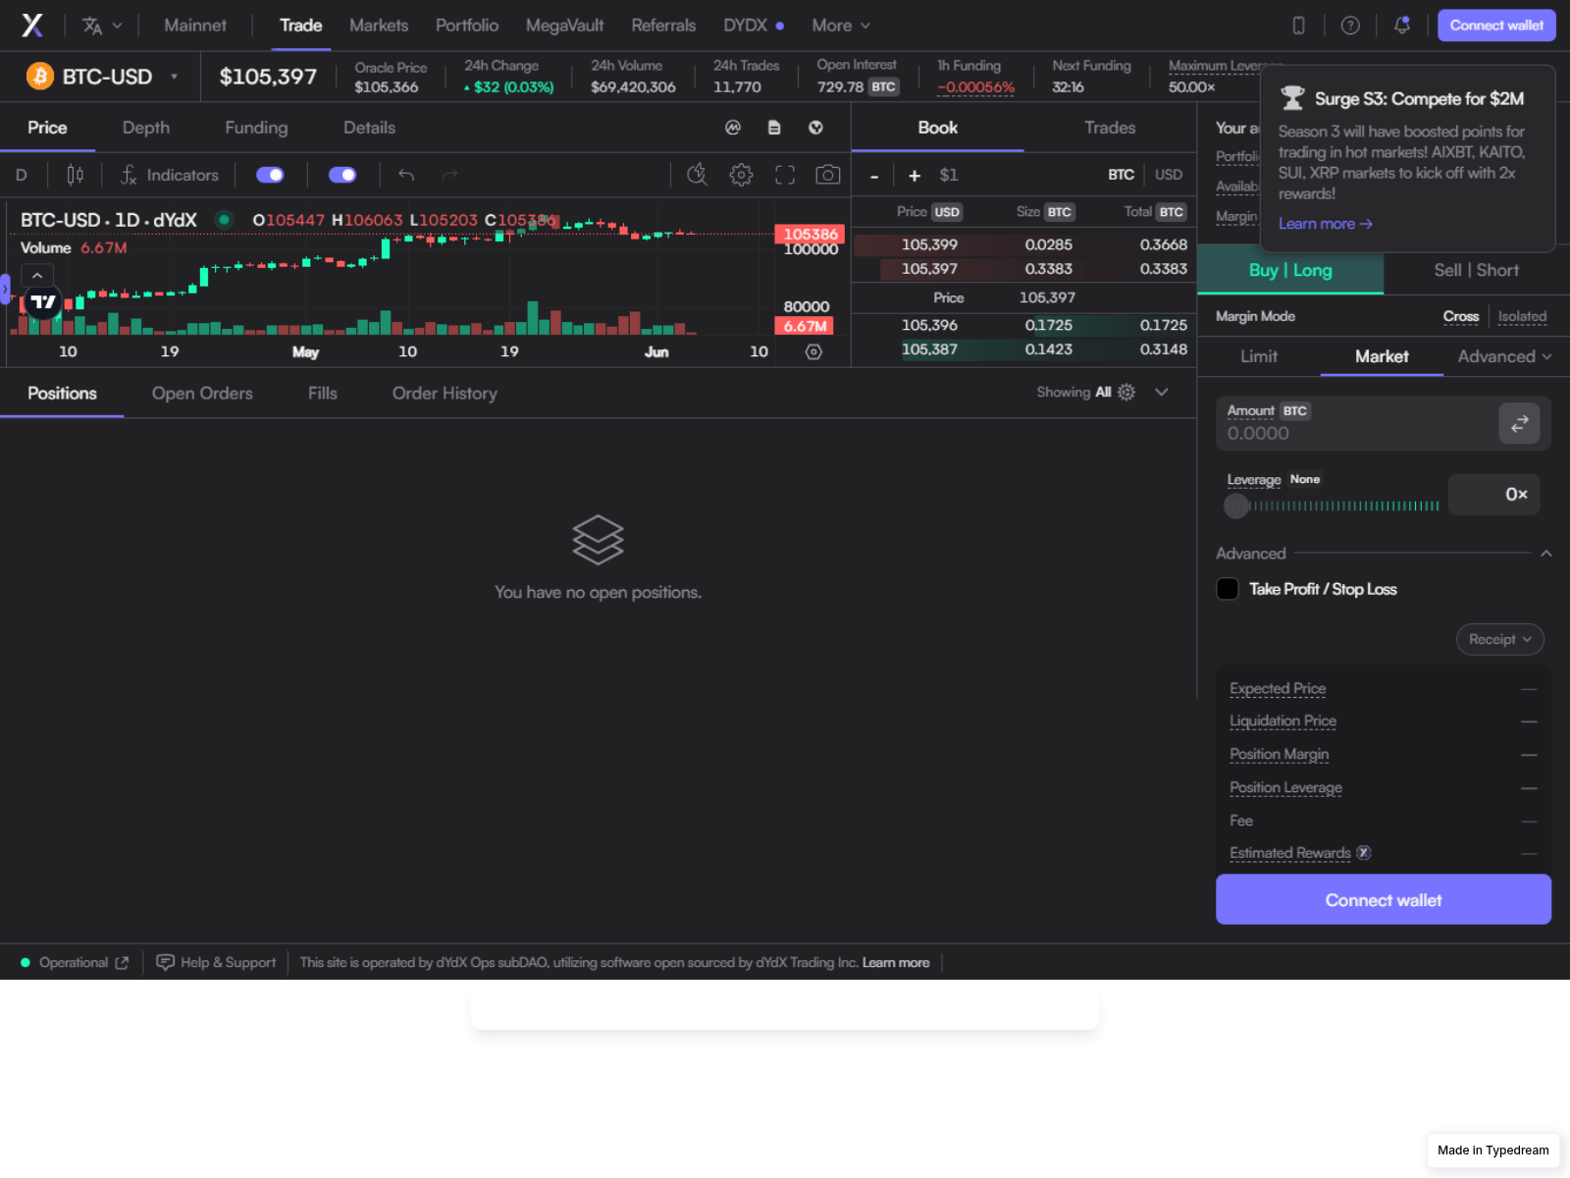The width and height of the screenshot is (1570, 1178).
Task: Open the chart Indicators menu
Action: (169, 175)
